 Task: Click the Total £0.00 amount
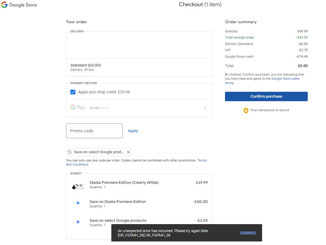(303, 66)
